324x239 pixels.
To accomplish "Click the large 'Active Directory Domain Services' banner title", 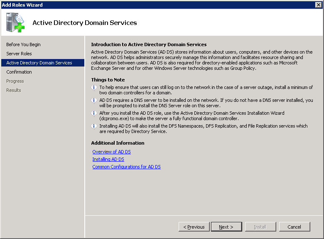I will pyautogui.click(x=85, y=23).
